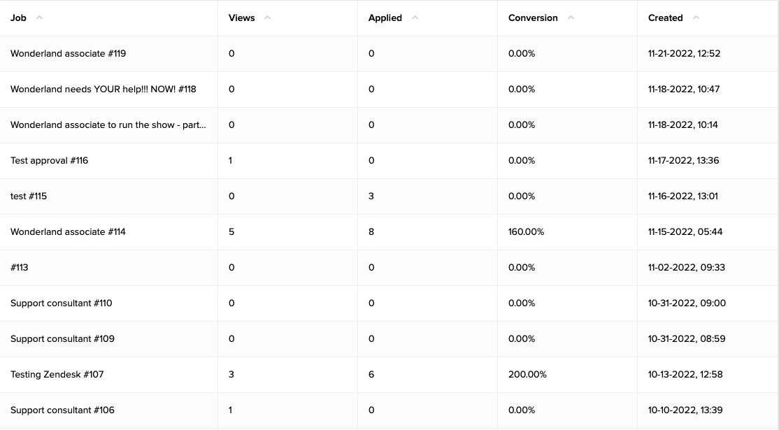This screenshot has width=779, height=430.
Task: Click the sort arrow next to Created
Action: (696, 17)
